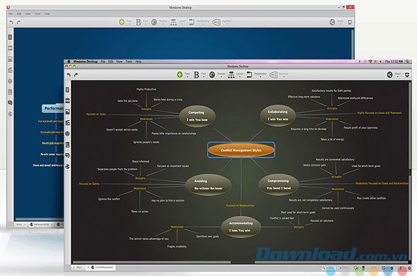Click the undo arrow in front window
Image resolution: width=417 pixels, height=276 pixels.
(68, 75)
